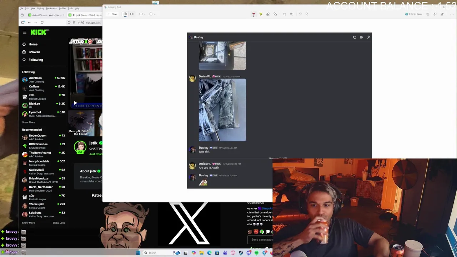Select the Image crop tool

285,14
